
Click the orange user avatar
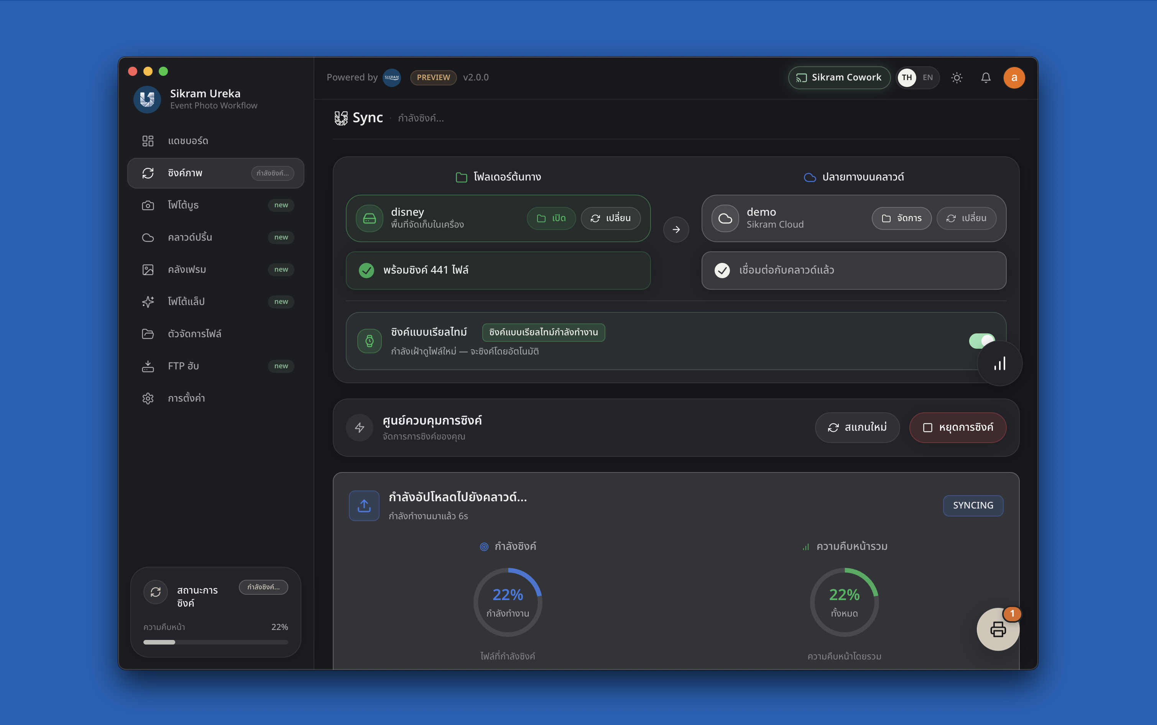pyautogui.click(x=1014, y=78)
